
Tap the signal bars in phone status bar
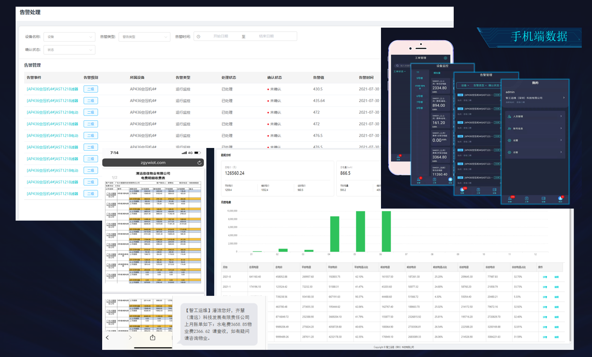point(184,152)
